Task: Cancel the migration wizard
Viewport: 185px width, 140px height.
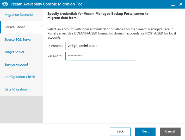Action: [x=170, y=131]
